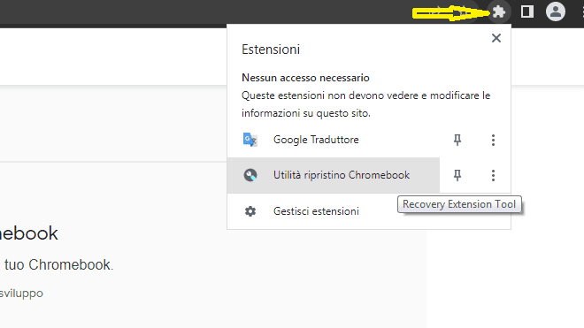Click the Chromebook heading text on page
The image size is (584, 328).
click(28, 233)
